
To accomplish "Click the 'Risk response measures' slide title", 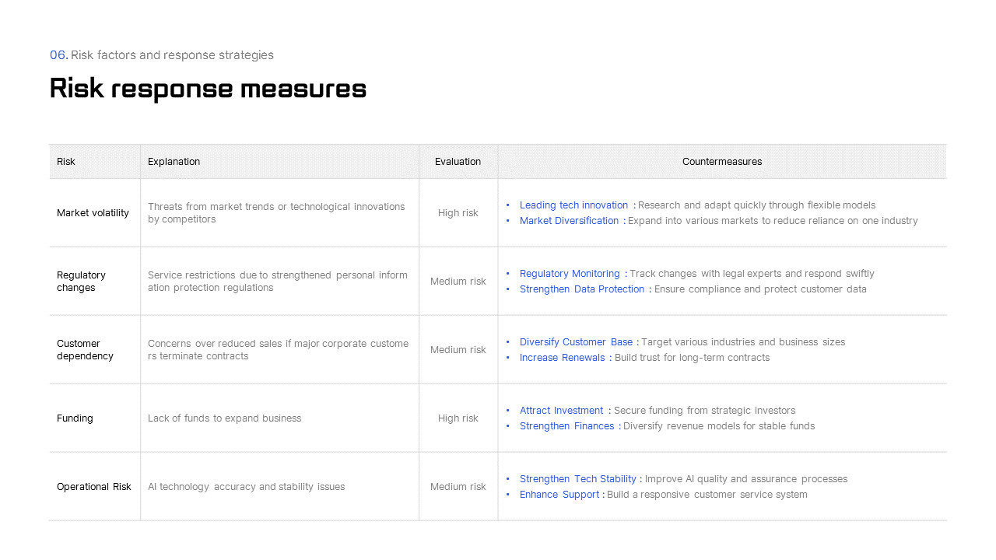I will (208, 89).
